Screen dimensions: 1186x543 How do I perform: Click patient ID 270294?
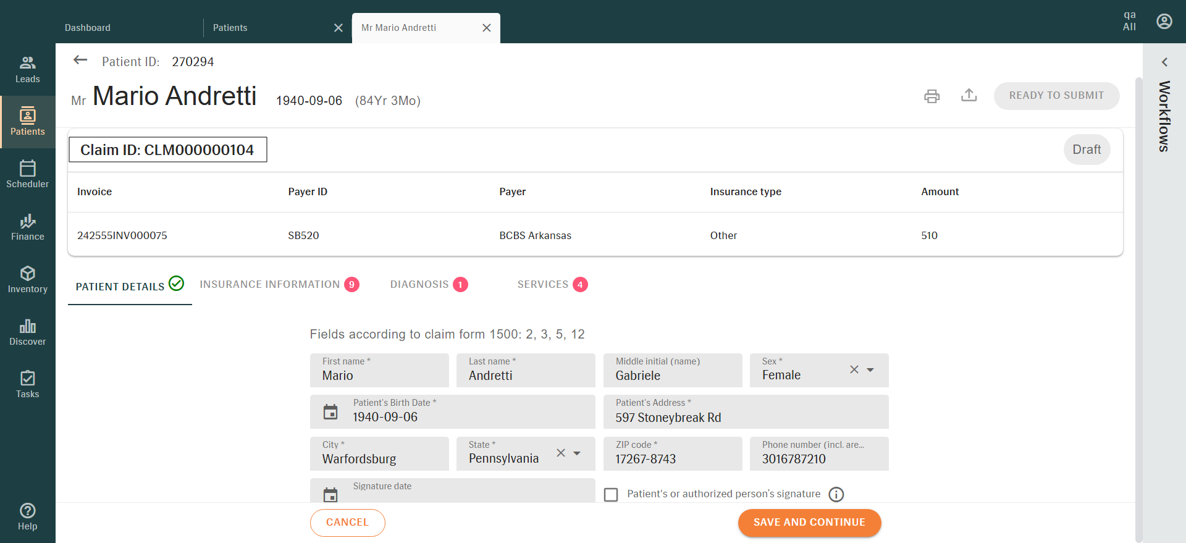click(x=193, y=62)
